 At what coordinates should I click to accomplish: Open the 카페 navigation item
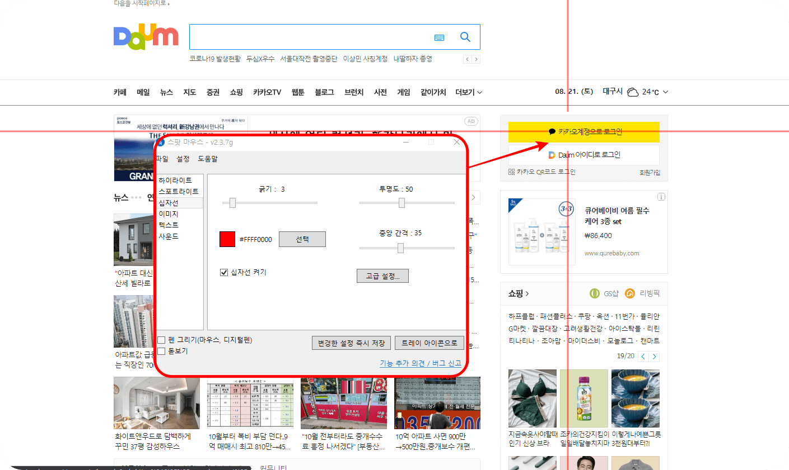pos(120,92)
